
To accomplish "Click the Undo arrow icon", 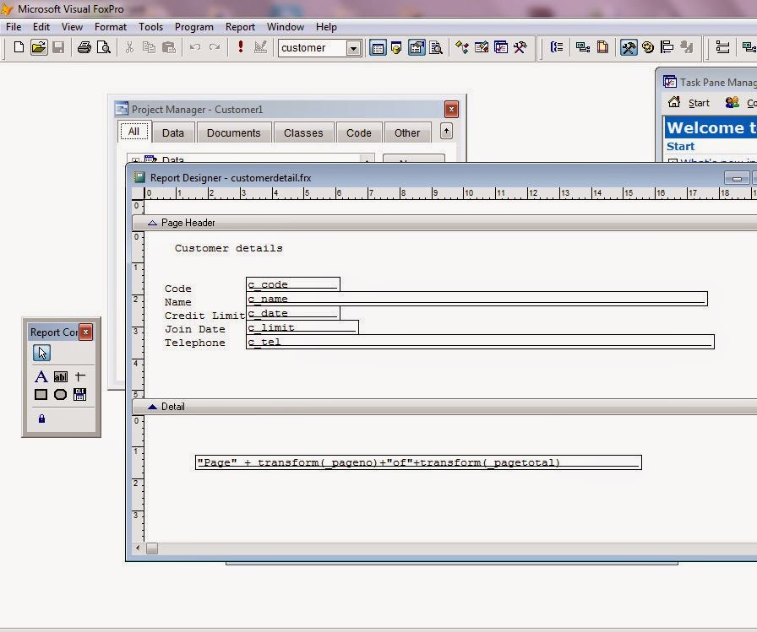I will pyautogui.click(x=195, y=47).
